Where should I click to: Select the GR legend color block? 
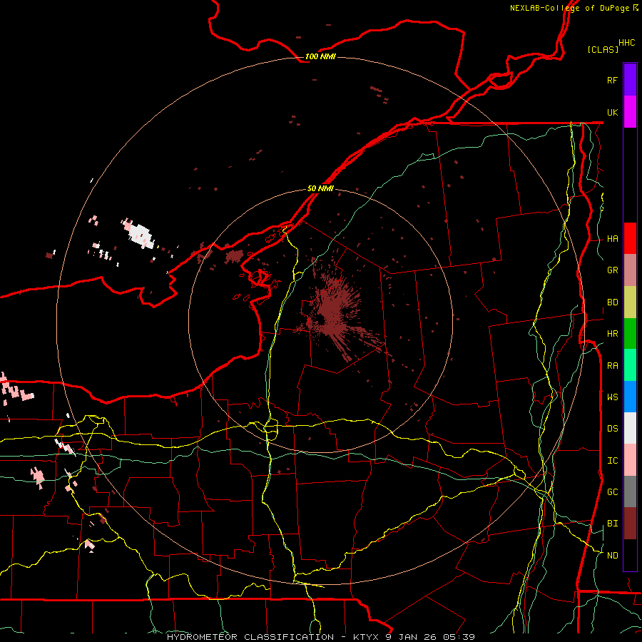[630, 270]
